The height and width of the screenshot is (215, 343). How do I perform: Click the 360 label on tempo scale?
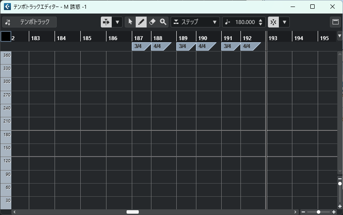click(x=7, y=55)
